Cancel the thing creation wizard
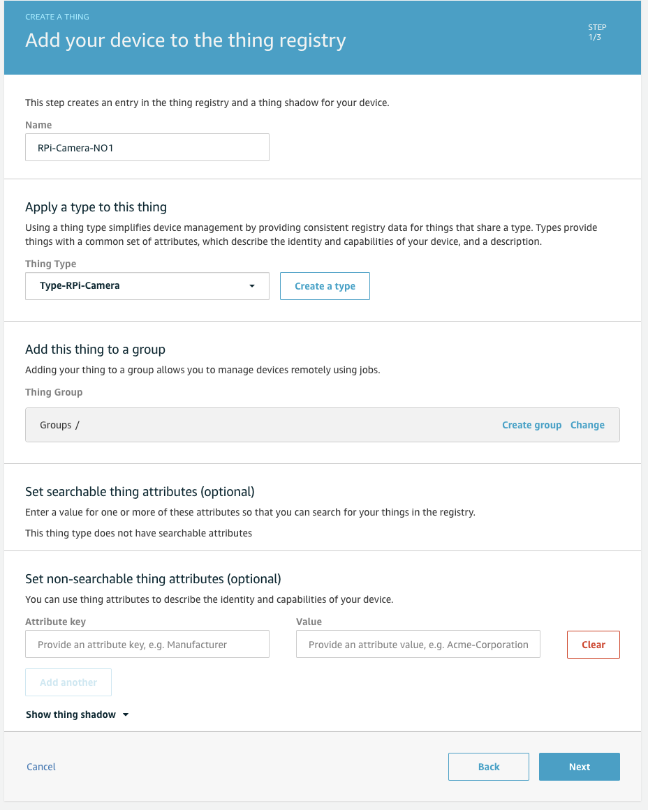Screen dimensions: 648x810 [41, 767]
